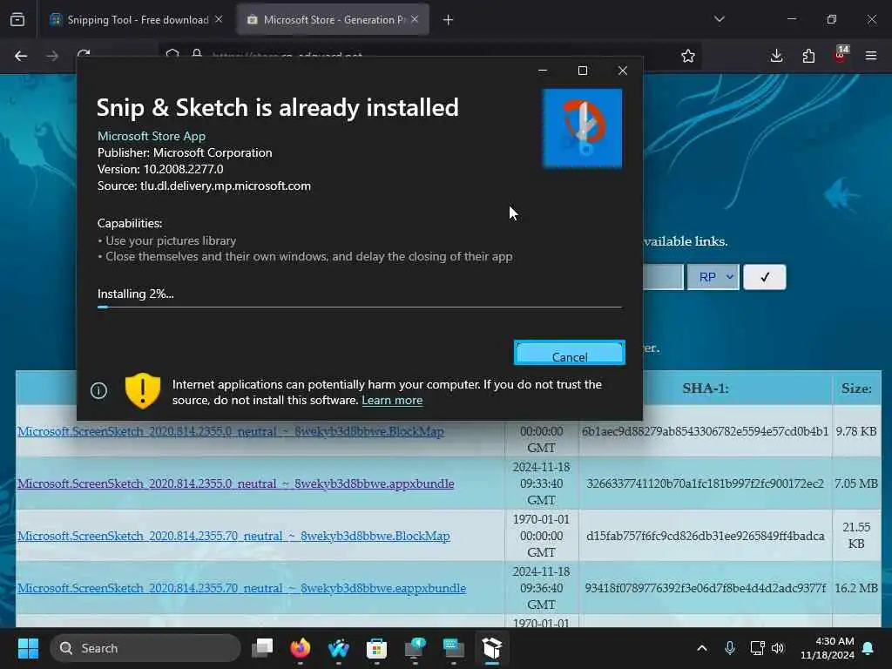Open Microsoft Store from the taskbar
The height and width of the screenshot is (669, 892).
[x=376, y=648]
